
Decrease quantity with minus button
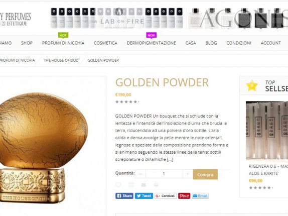[x=140, y=174]
